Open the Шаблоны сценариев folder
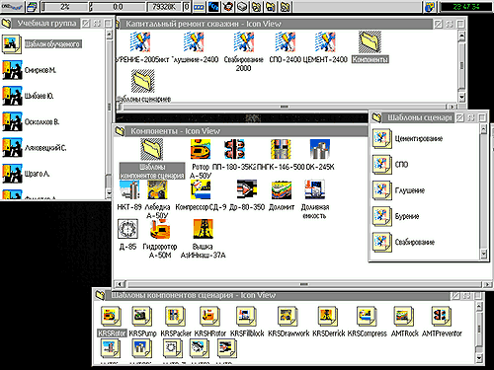 pos(143,81)
